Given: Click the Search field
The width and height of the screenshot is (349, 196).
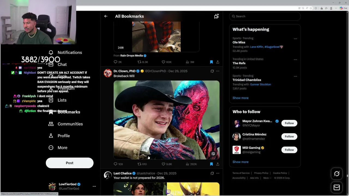Looking at the screenshot, I should pyautogui.click(x=265, y=16).
